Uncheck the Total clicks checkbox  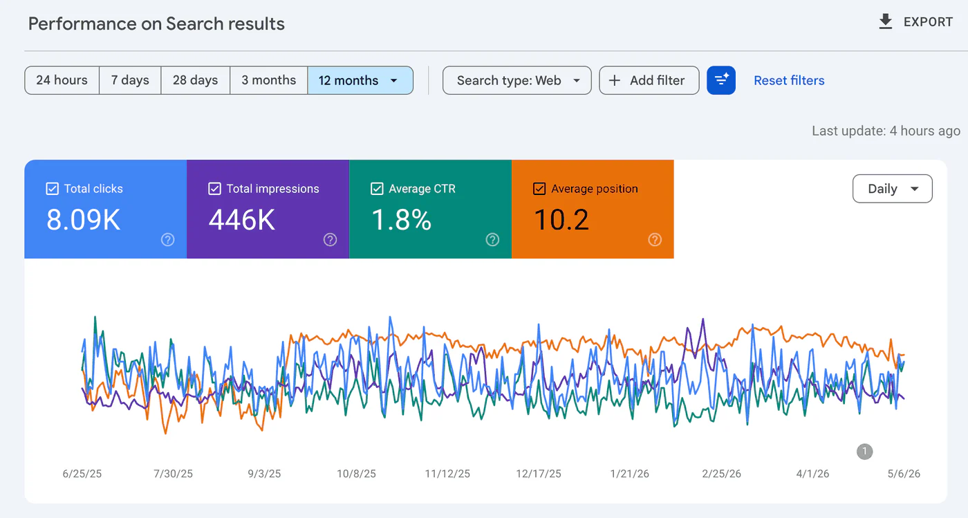tap(52, 189)
